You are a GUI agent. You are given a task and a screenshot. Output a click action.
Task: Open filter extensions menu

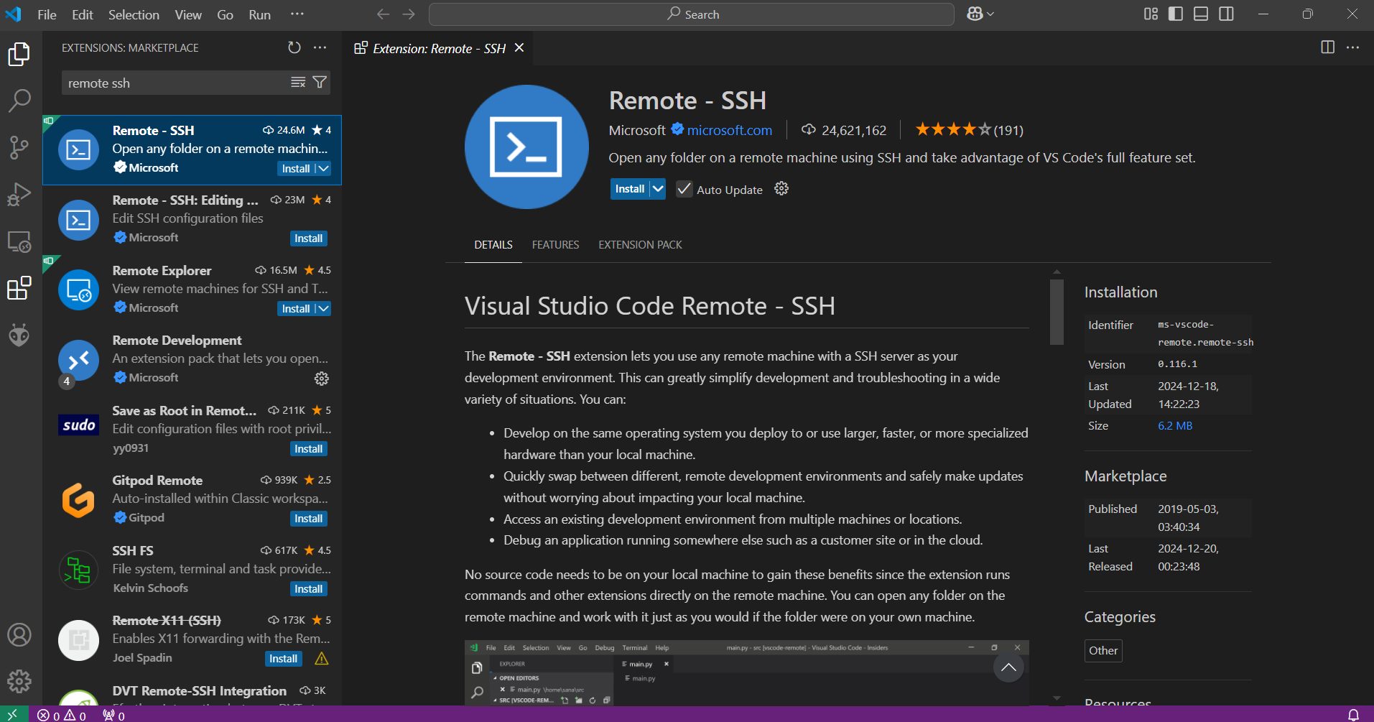click(320, 83)
